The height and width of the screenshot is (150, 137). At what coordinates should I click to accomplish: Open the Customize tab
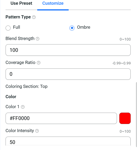point(53,3)
